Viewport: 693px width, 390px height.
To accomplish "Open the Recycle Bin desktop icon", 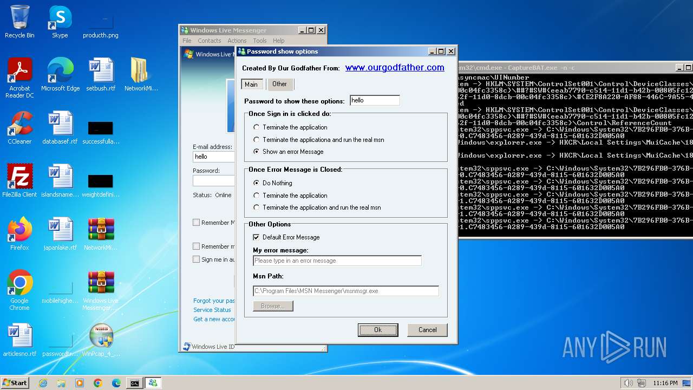I will coord(19,22).
